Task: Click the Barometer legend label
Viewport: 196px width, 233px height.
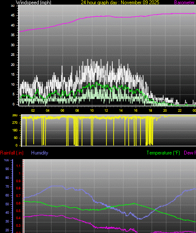Action: coord(184,3)
